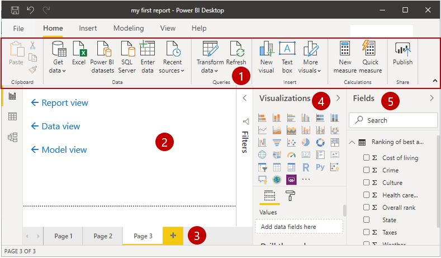Viewport: 441px width, 258px height.
Task: Switch to the View ribbon tab
Action: [x=168, y=28]
